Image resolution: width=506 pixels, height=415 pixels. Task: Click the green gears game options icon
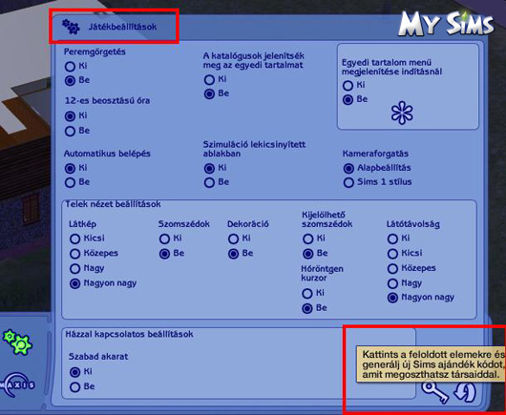[17, 342]
